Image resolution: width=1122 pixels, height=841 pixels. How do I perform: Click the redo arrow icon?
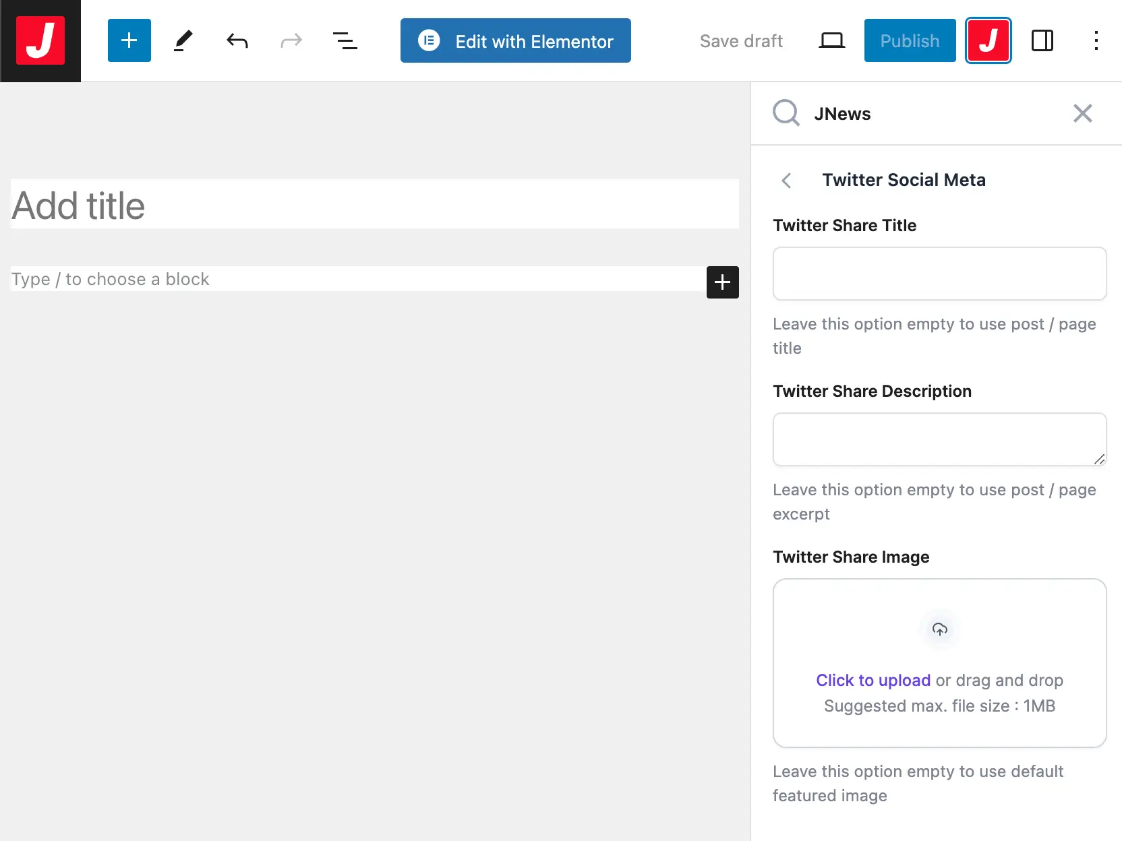coord(291,41)
